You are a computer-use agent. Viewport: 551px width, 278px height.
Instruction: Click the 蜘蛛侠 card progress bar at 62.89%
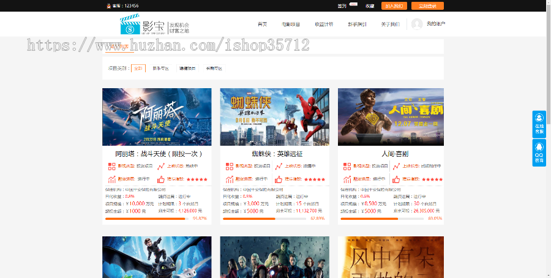[x=264, y=219]
